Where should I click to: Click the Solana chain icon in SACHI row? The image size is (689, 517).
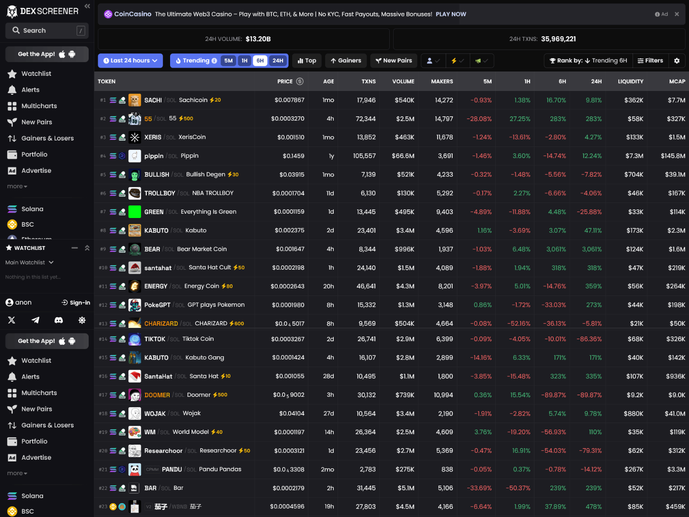point(113,100)
